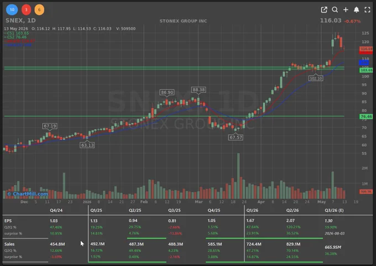Click the Q1/26 column header
Image resolution: width=376 pixels, height=266 pixels.
[x=252, y=210]
